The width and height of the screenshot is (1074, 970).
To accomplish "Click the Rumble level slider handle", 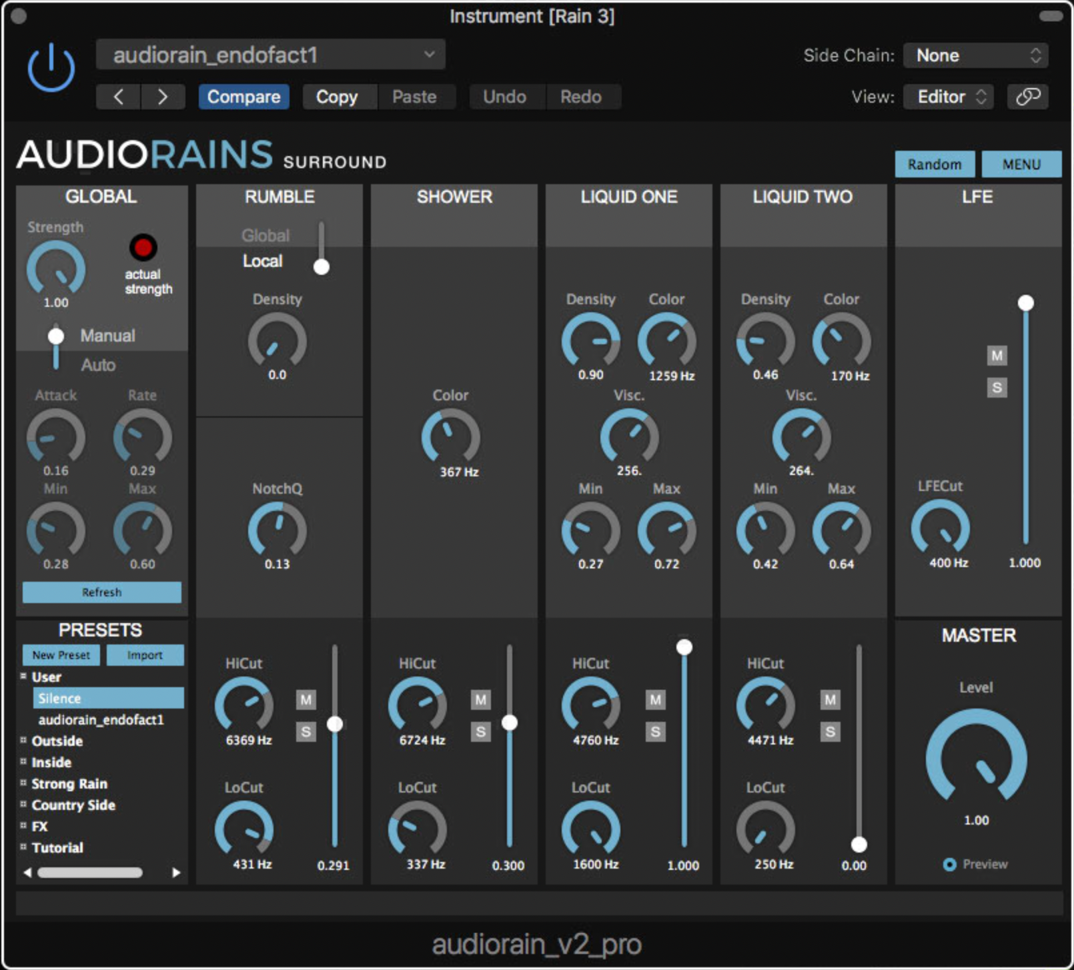I will [335, 724].
